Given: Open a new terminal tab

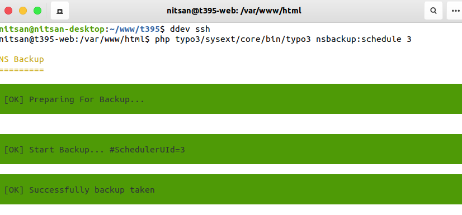Looking at the screenshot, I should (60, 11).
